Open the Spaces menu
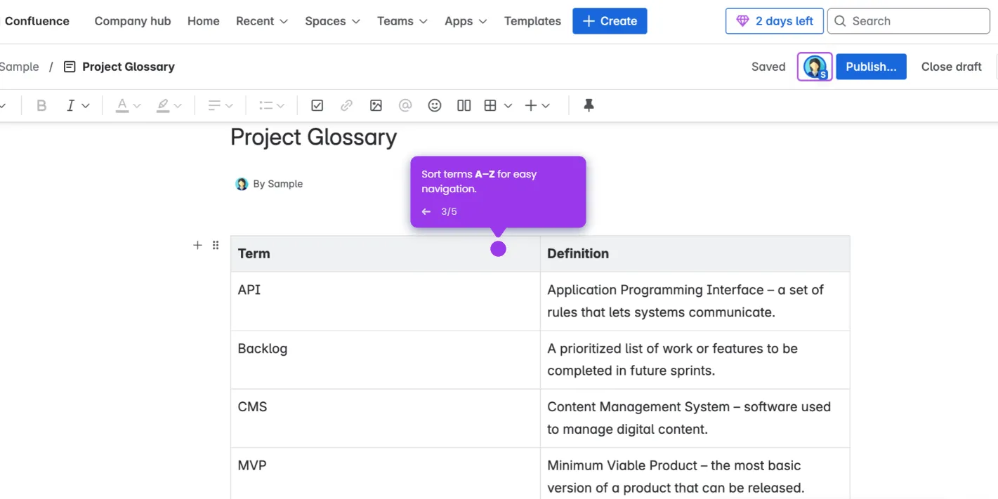 point(332,21)
